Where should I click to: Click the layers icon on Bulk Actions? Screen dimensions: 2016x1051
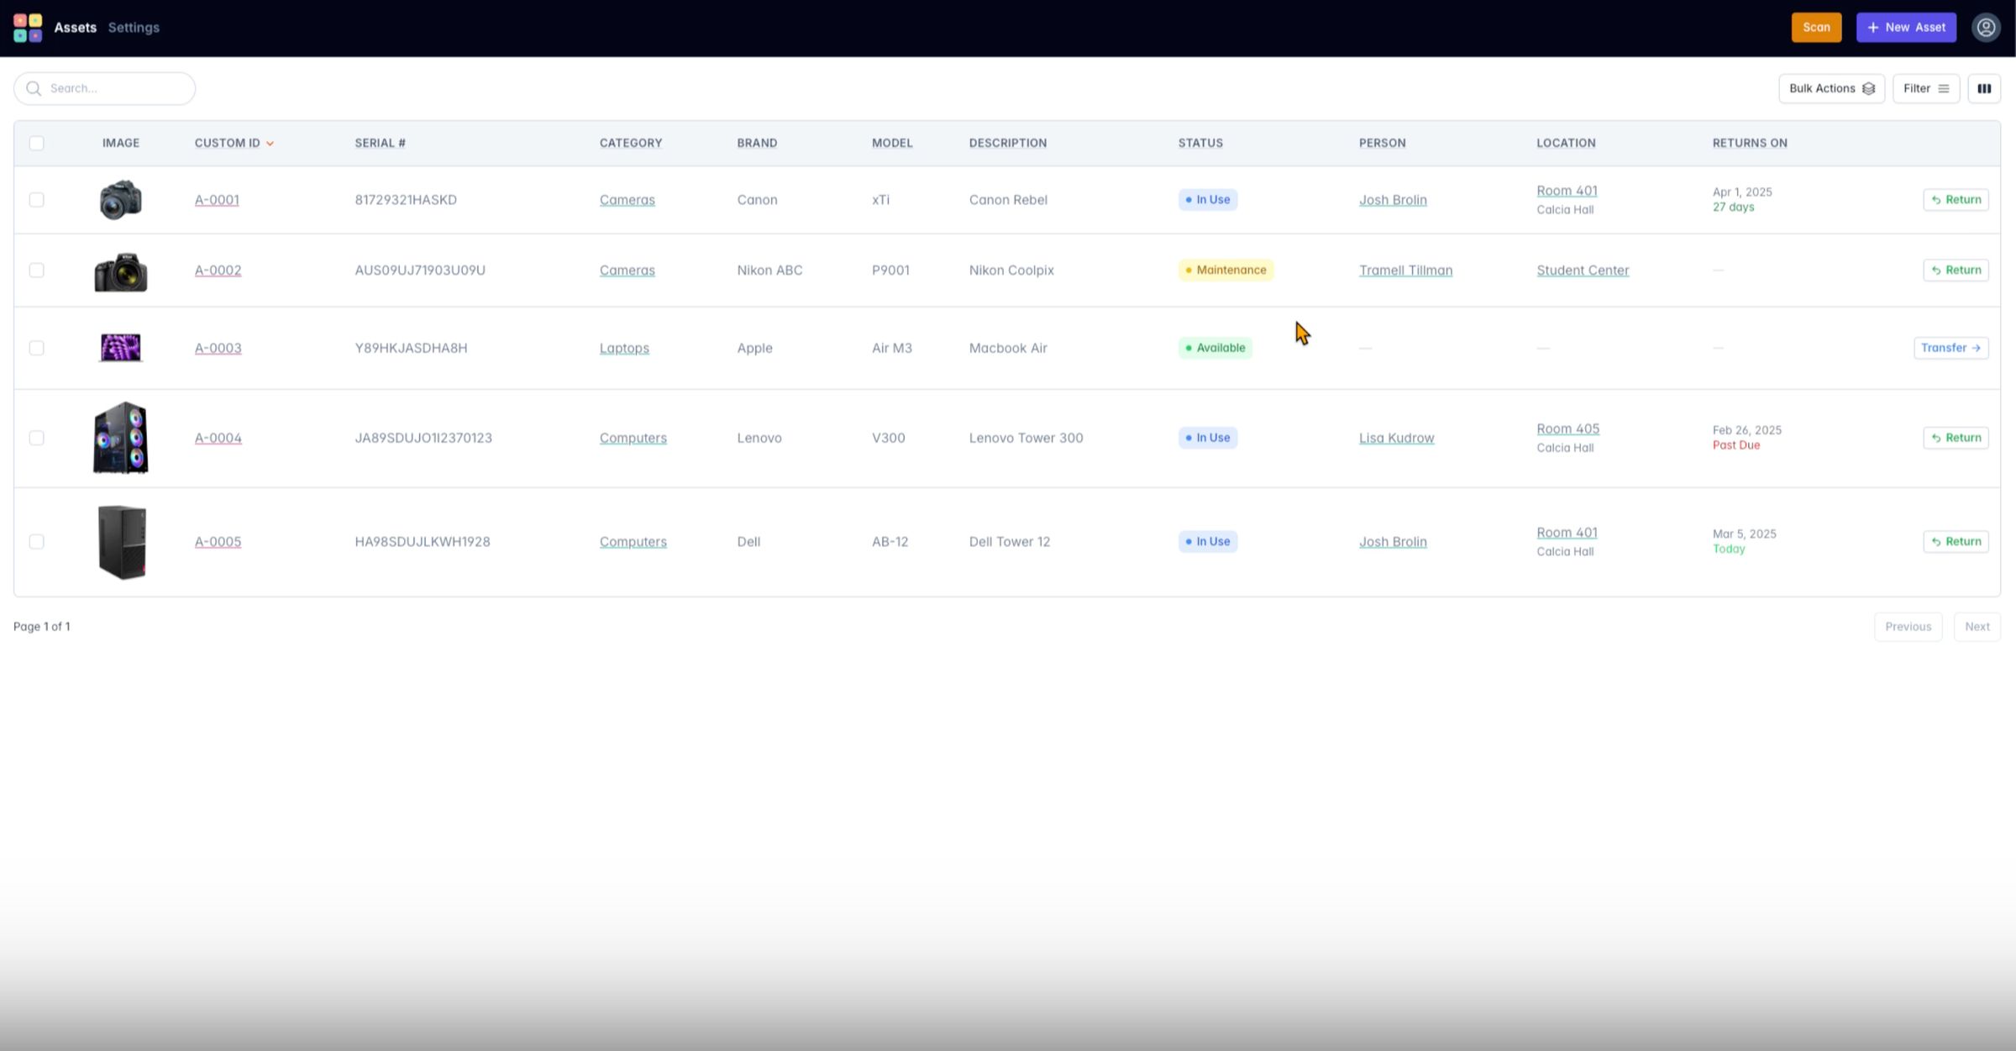pos(1869,88)
